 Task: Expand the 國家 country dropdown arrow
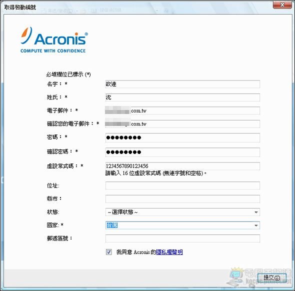click(x=256, y=225)
